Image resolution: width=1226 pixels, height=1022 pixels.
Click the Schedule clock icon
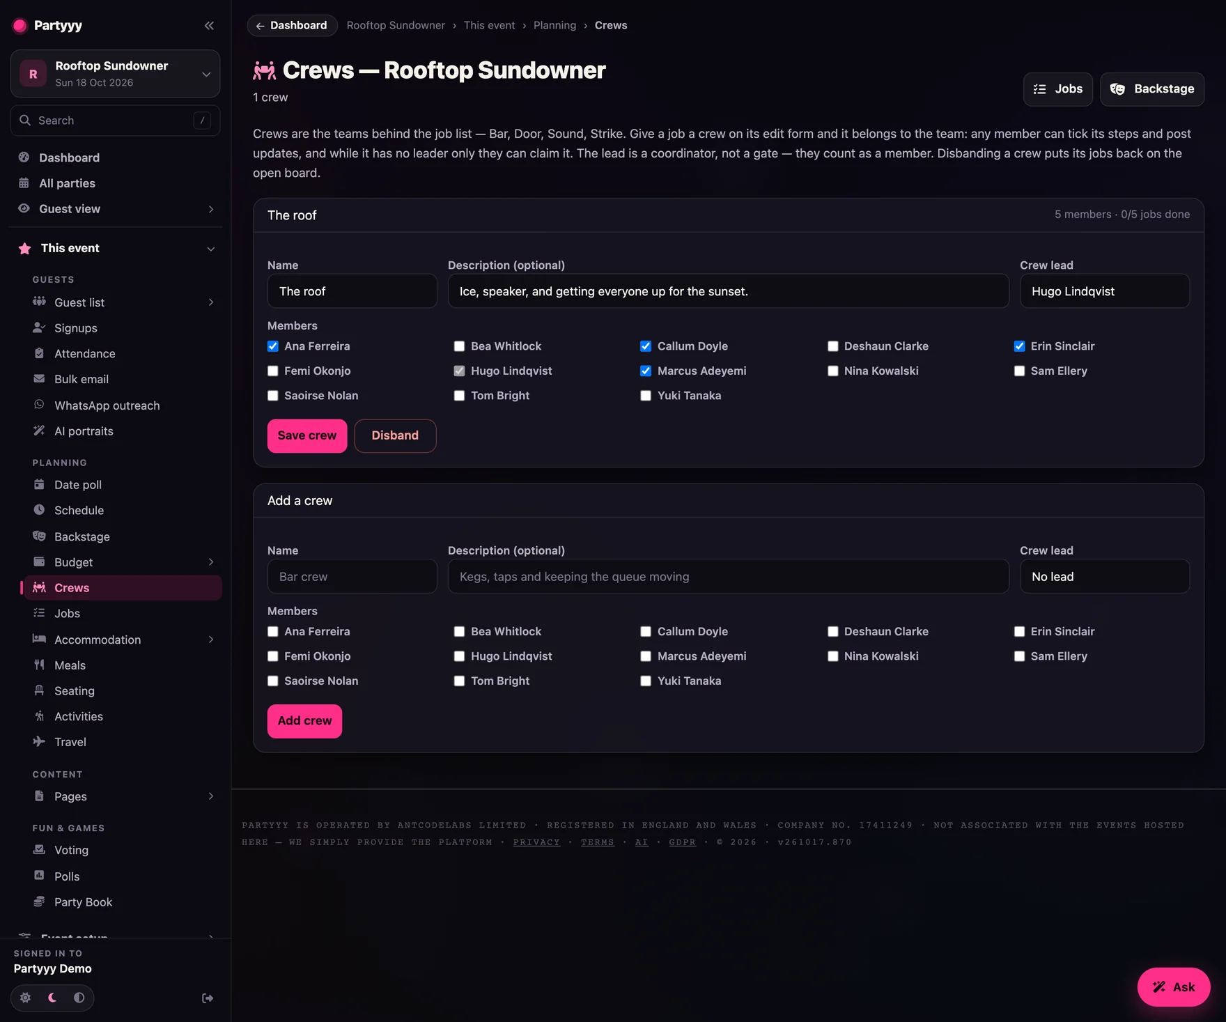(39, 510)
